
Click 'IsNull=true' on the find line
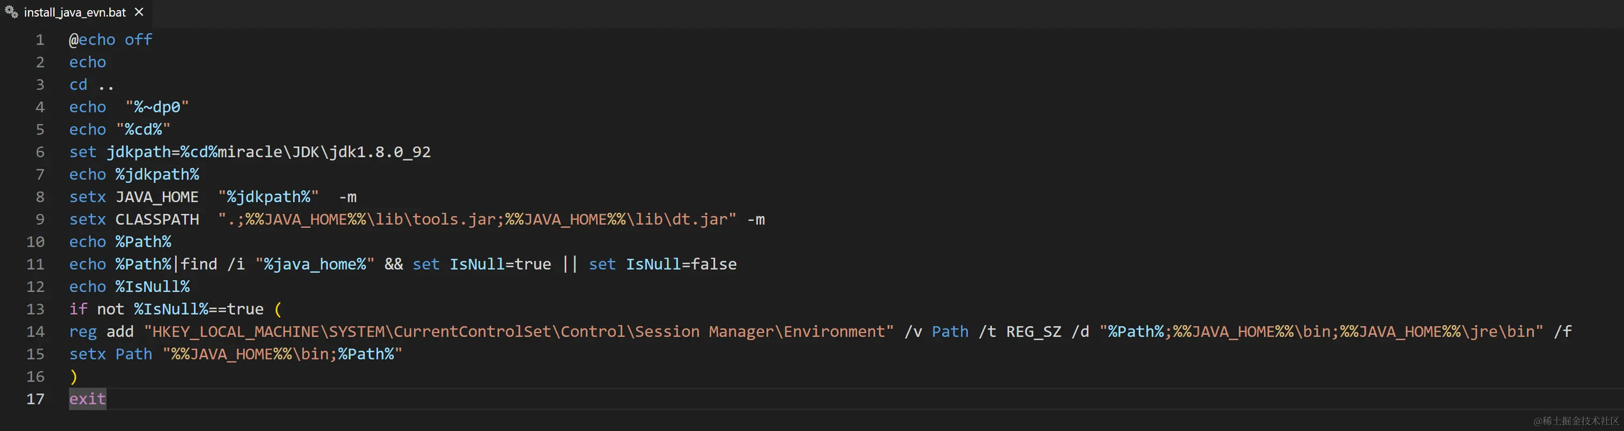pyautogui.click(x=500, y=265)
